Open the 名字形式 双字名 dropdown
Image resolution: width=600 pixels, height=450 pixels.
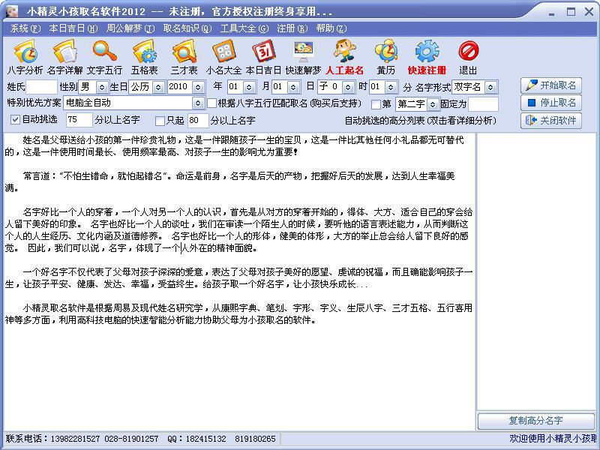click(491, 87)
